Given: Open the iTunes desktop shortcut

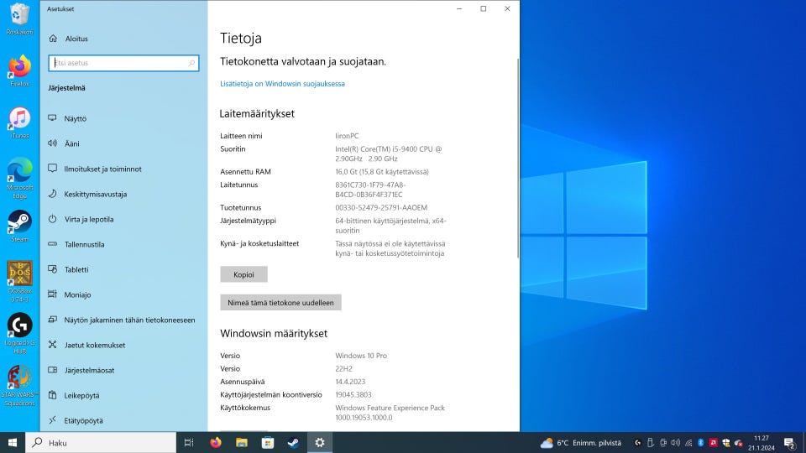Looking at the screenshot, I should pos(18,122).
